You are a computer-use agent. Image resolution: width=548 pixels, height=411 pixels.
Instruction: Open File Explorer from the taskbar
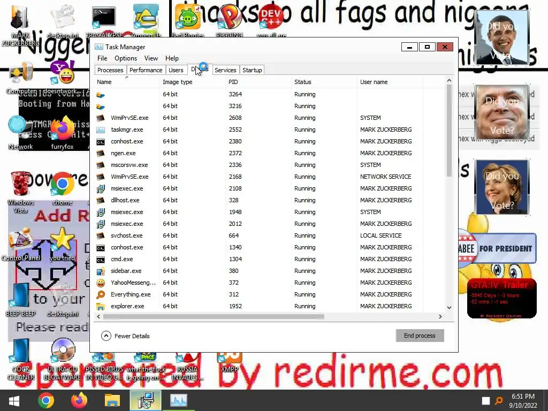(112, 400)
